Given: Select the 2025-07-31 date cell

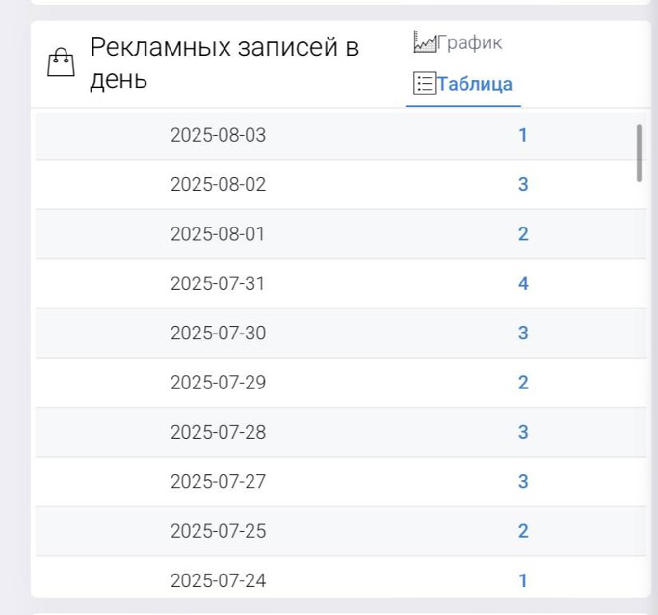Looking at the screenshot, I should click(218, 284).
